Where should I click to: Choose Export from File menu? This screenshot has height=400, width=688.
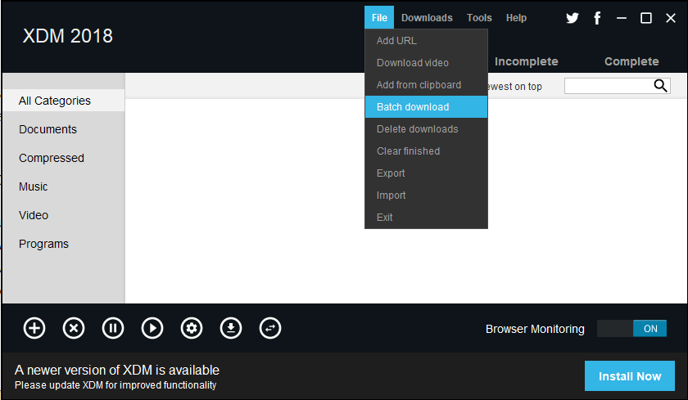click(x=426, y=173)
